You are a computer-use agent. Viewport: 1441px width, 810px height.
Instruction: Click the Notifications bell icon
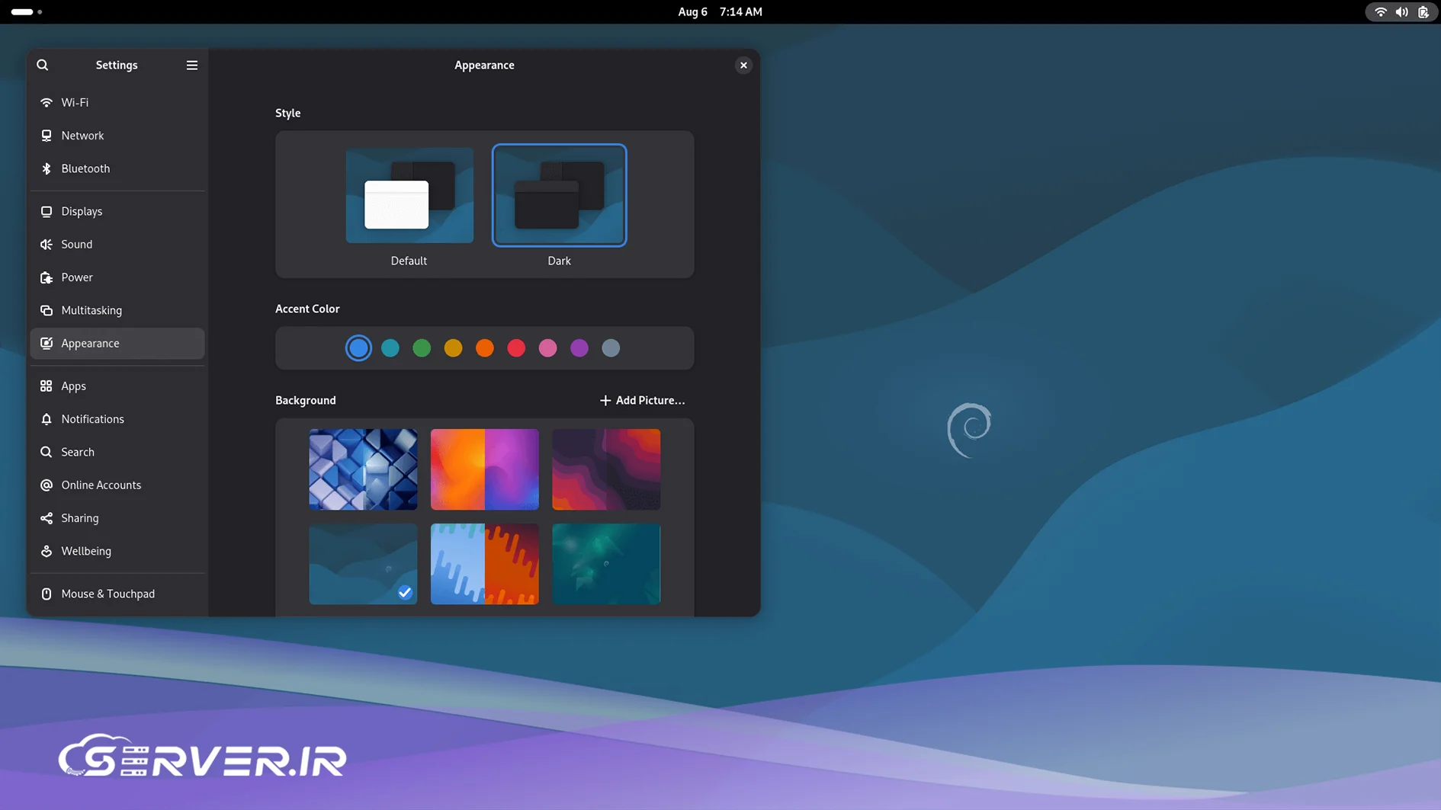click(x=47, y=419)
